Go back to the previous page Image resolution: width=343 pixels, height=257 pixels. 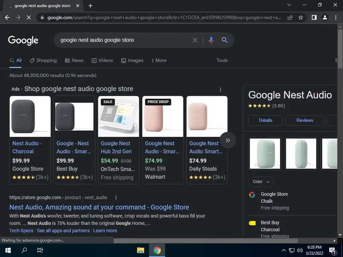7,17
